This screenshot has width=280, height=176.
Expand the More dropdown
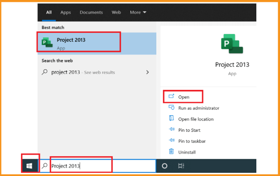click(x=138, y=12)
